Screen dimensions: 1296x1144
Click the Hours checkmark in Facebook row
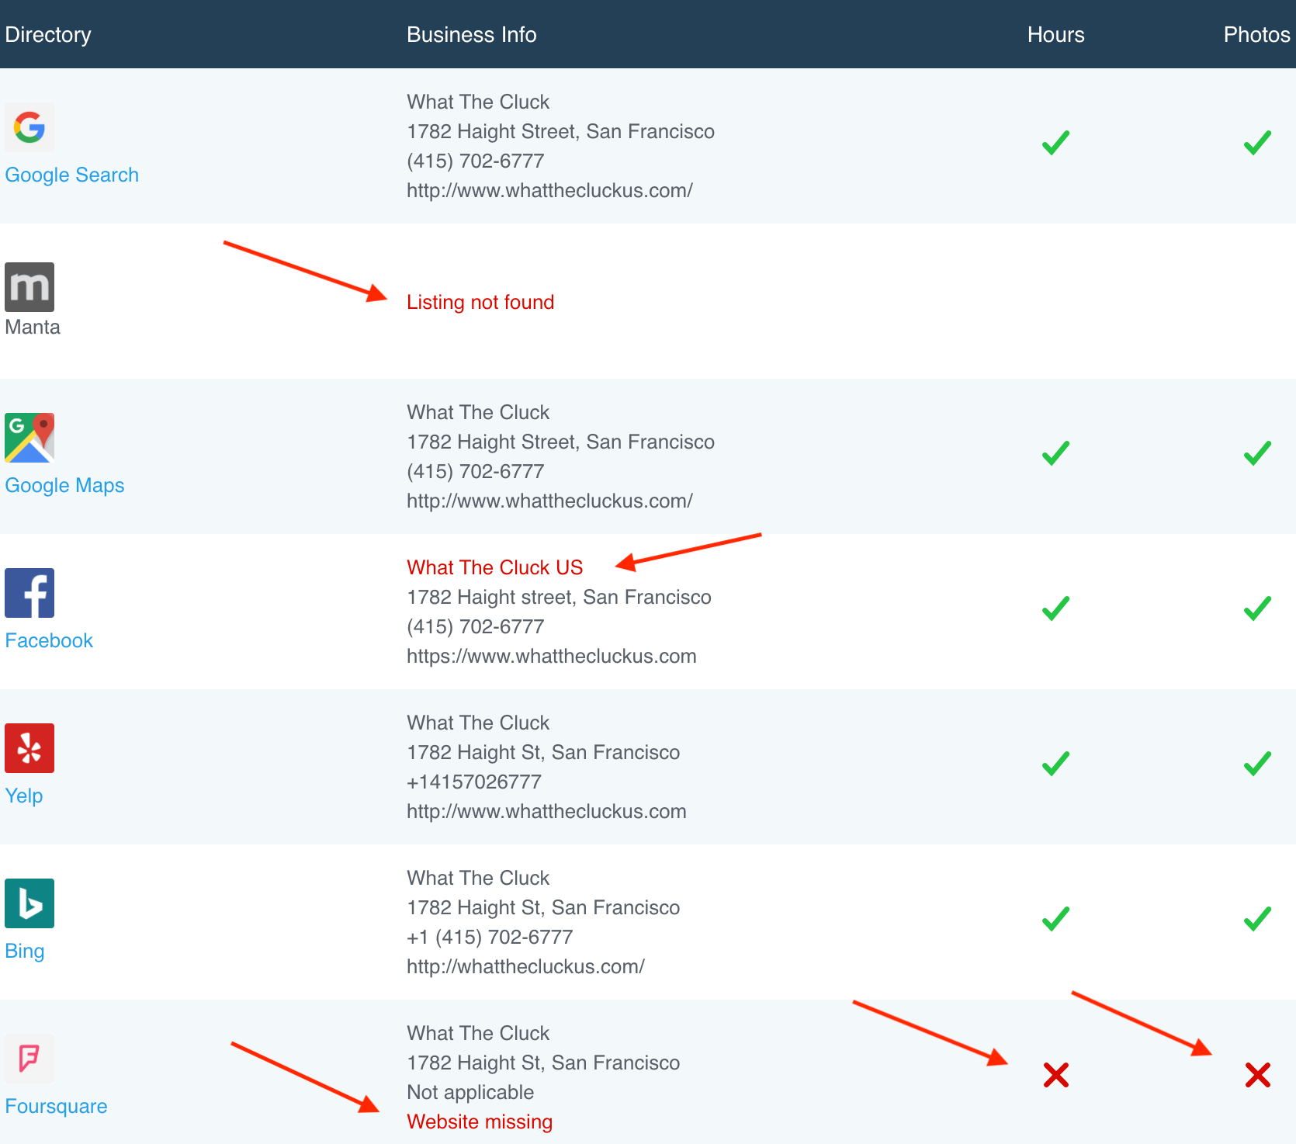1055,608
